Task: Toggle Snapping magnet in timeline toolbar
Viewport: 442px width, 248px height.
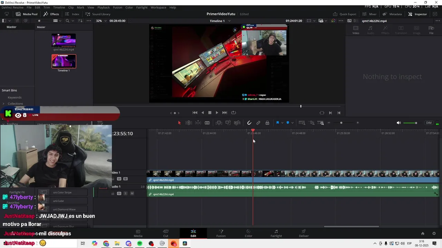Action: pyautogui.click(x=249, y=123)
